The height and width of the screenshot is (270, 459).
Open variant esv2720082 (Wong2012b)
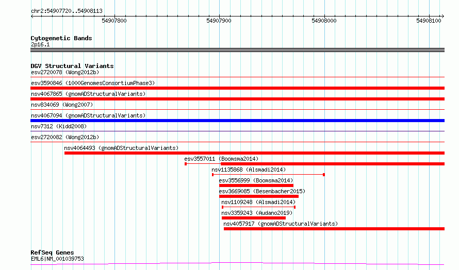click(x=65, y=137)
